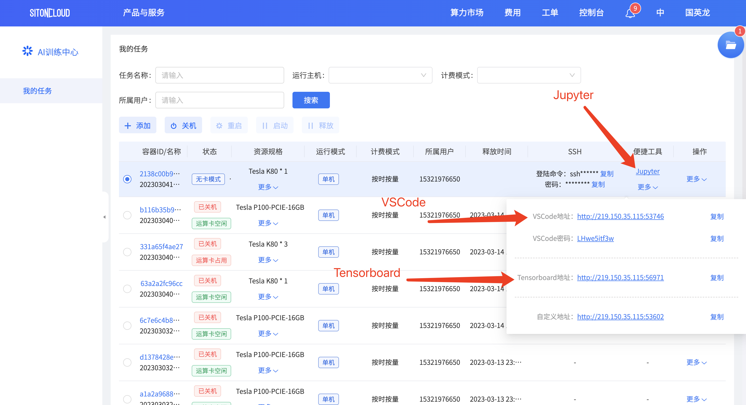Copy the SSH login command
The image size is (746, 405).
(x=607, y=174)
